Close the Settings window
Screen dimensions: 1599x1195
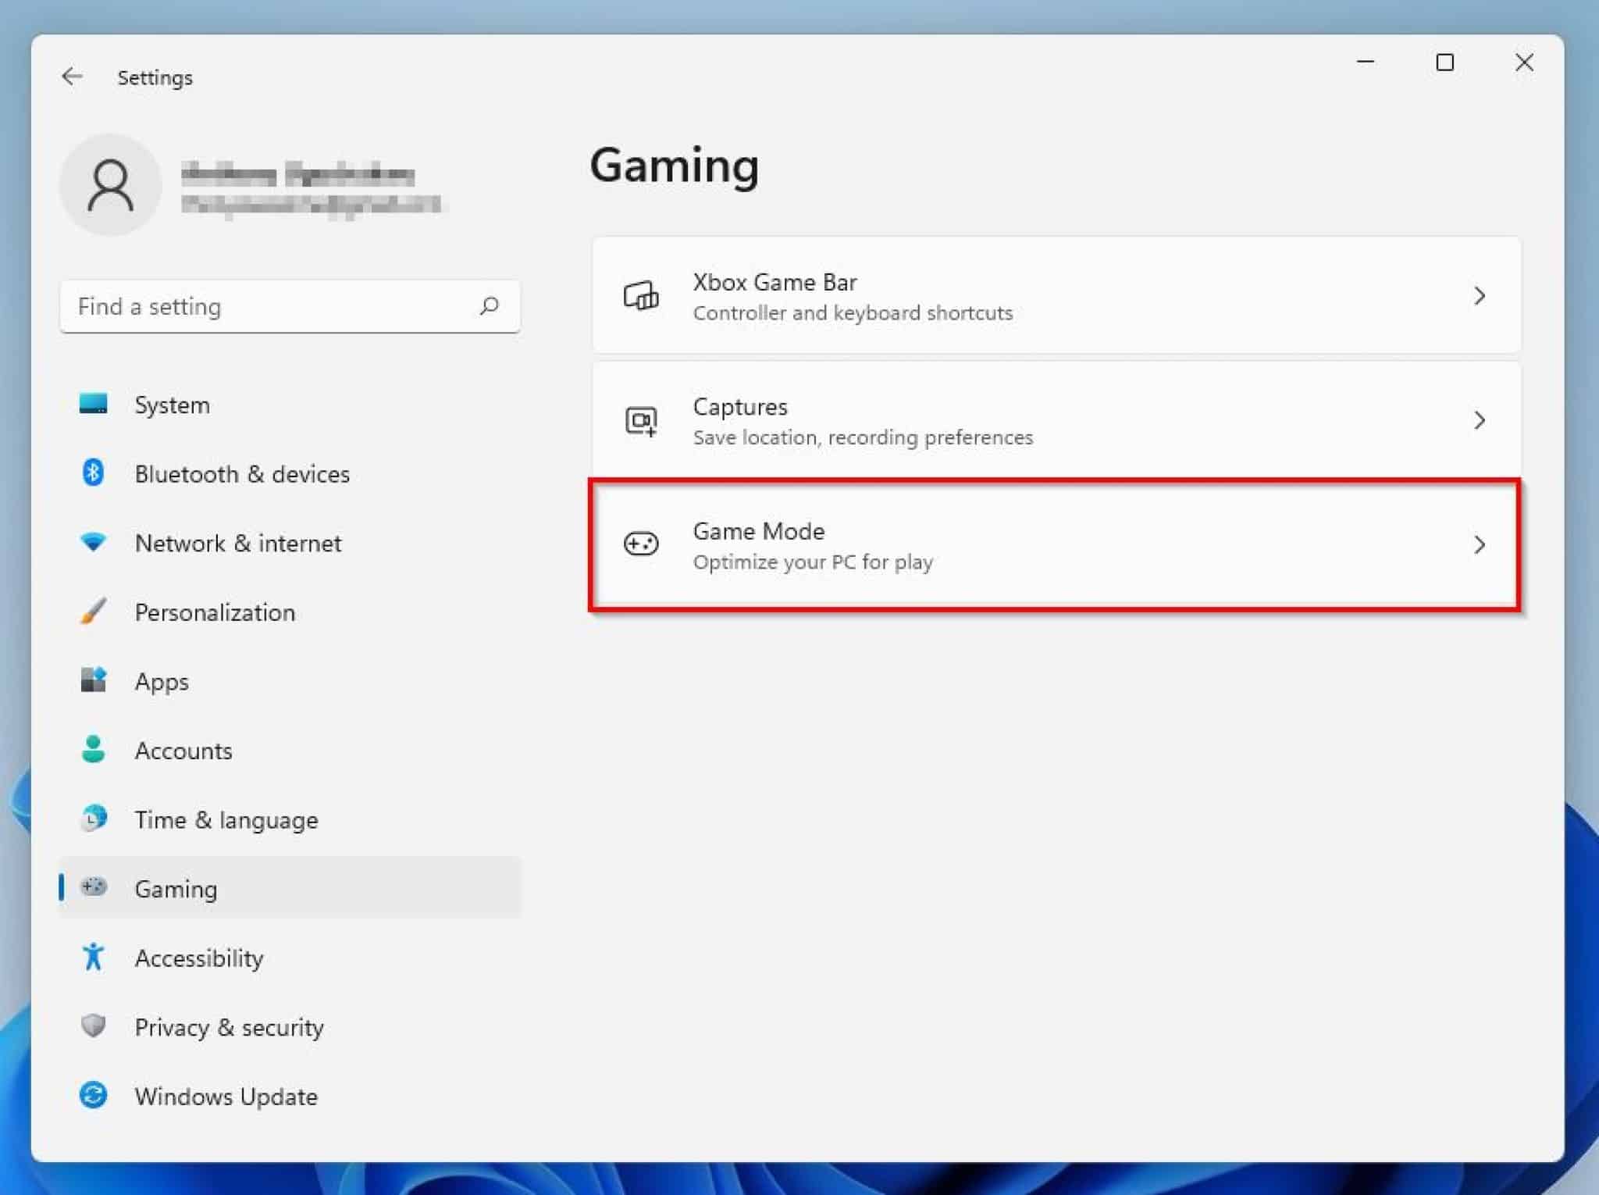(x=1524, y=62)
